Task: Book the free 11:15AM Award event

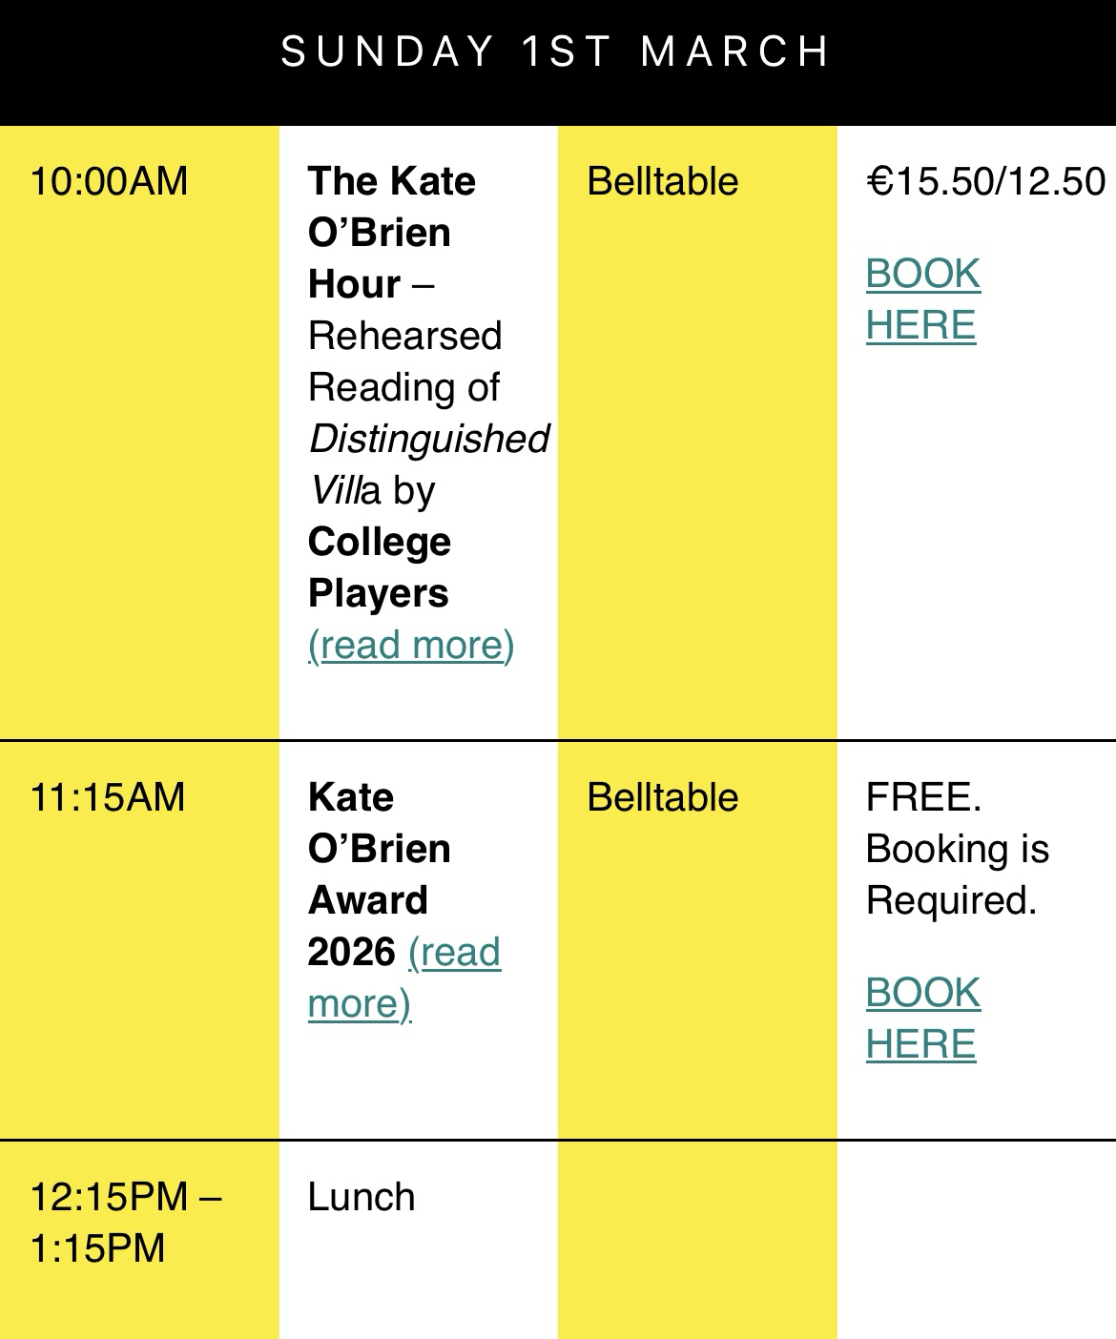Action: point(922,1019)
